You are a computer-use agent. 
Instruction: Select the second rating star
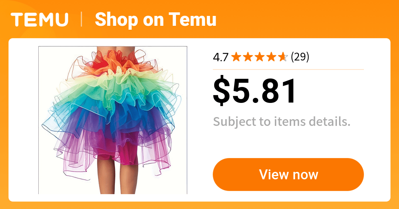[x=248, y=57]
